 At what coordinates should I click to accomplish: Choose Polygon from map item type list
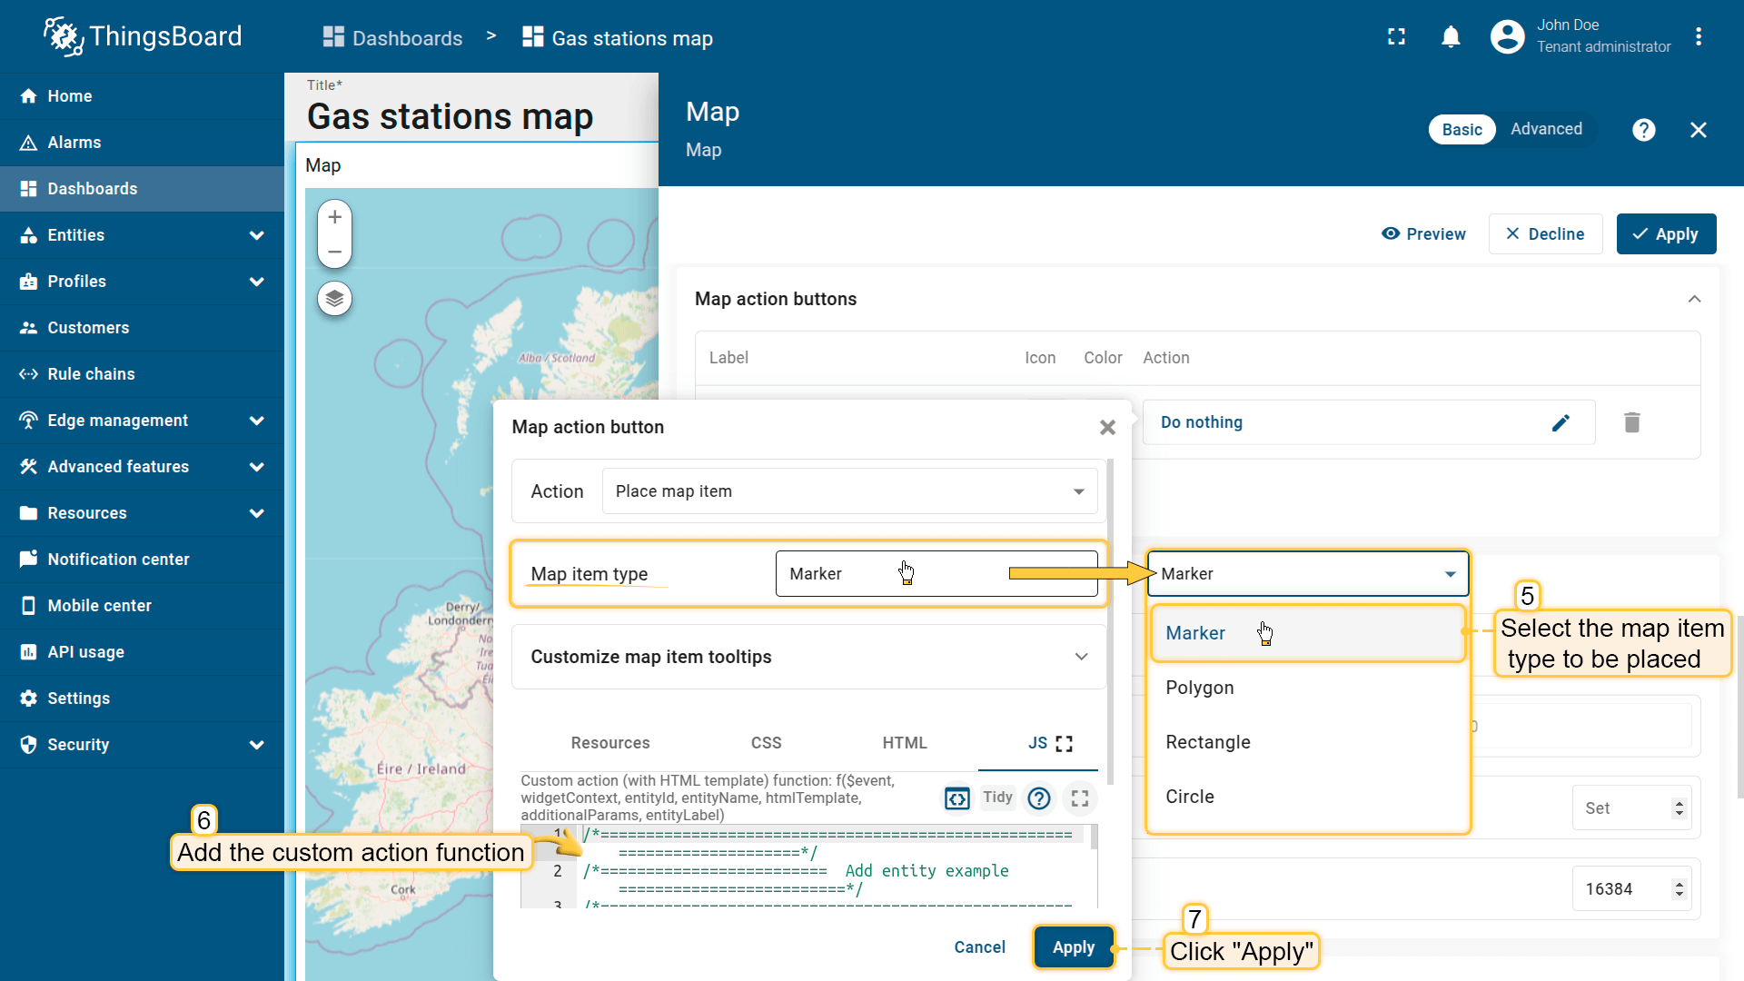1199,688
